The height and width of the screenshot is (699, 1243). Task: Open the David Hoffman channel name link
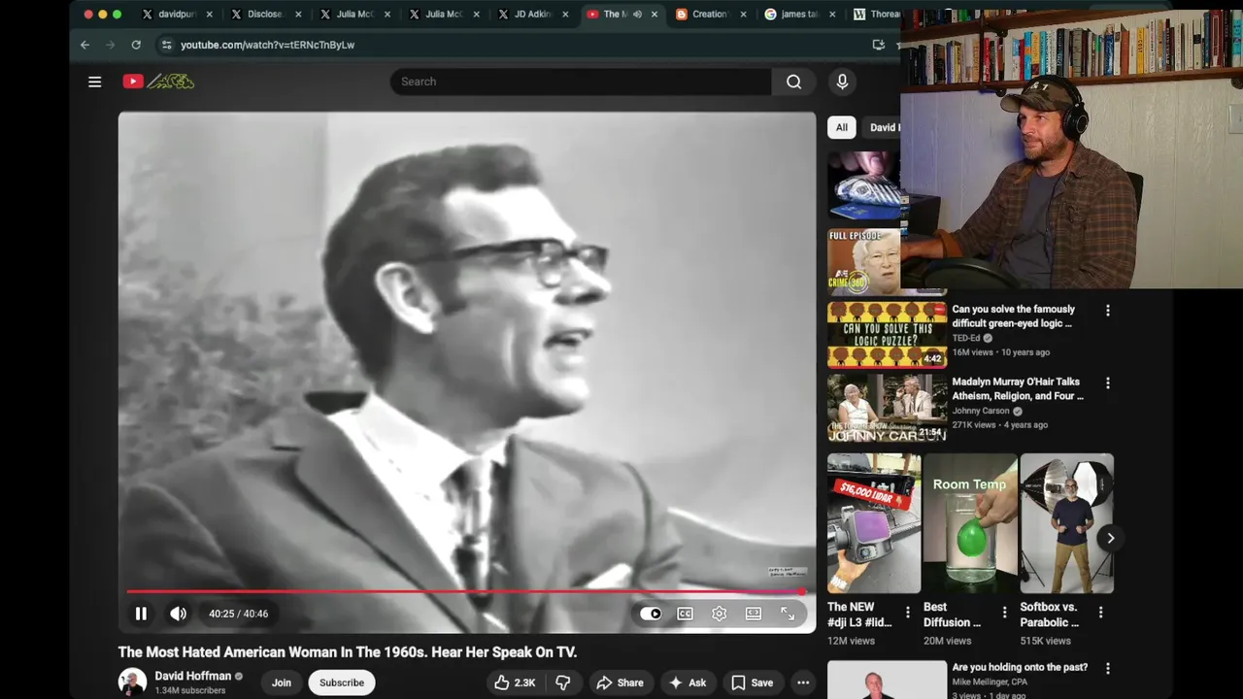[193, 676]
